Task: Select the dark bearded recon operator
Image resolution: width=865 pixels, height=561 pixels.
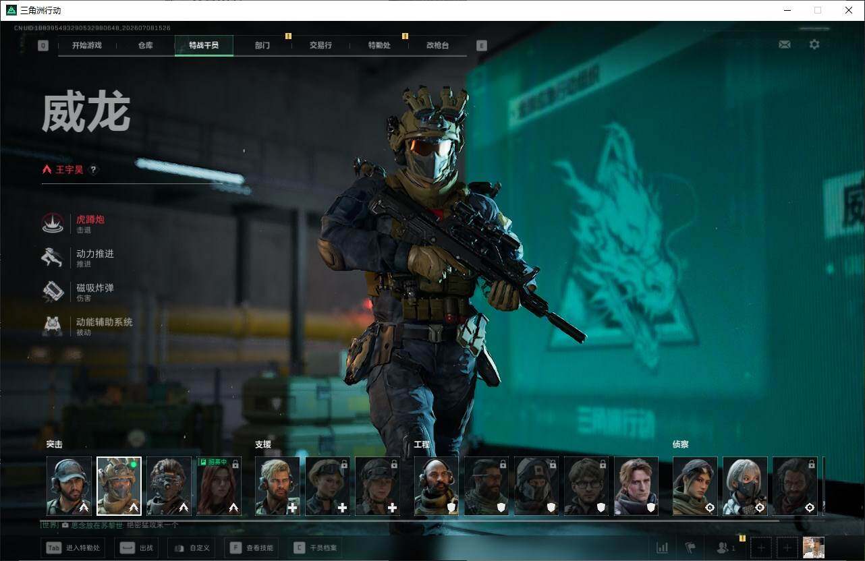Action: [x=796, y=486]
